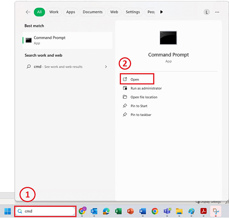Open PowerPoint from the taskbar
Screen dimensions: 229x218
131,211
